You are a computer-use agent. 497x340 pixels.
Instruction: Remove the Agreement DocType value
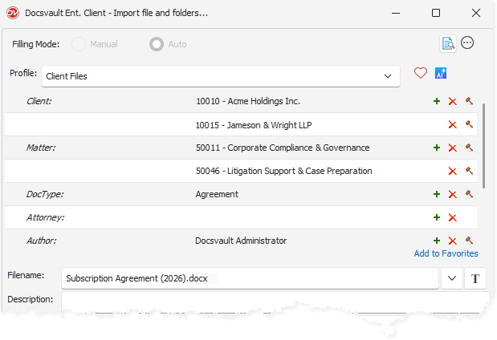(452, 194)
